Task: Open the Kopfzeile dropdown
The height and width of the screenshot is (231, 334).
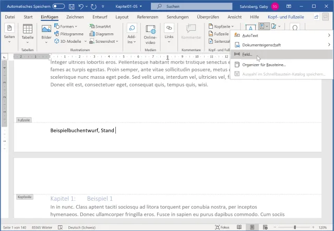Action: click(x=221, y=27)
